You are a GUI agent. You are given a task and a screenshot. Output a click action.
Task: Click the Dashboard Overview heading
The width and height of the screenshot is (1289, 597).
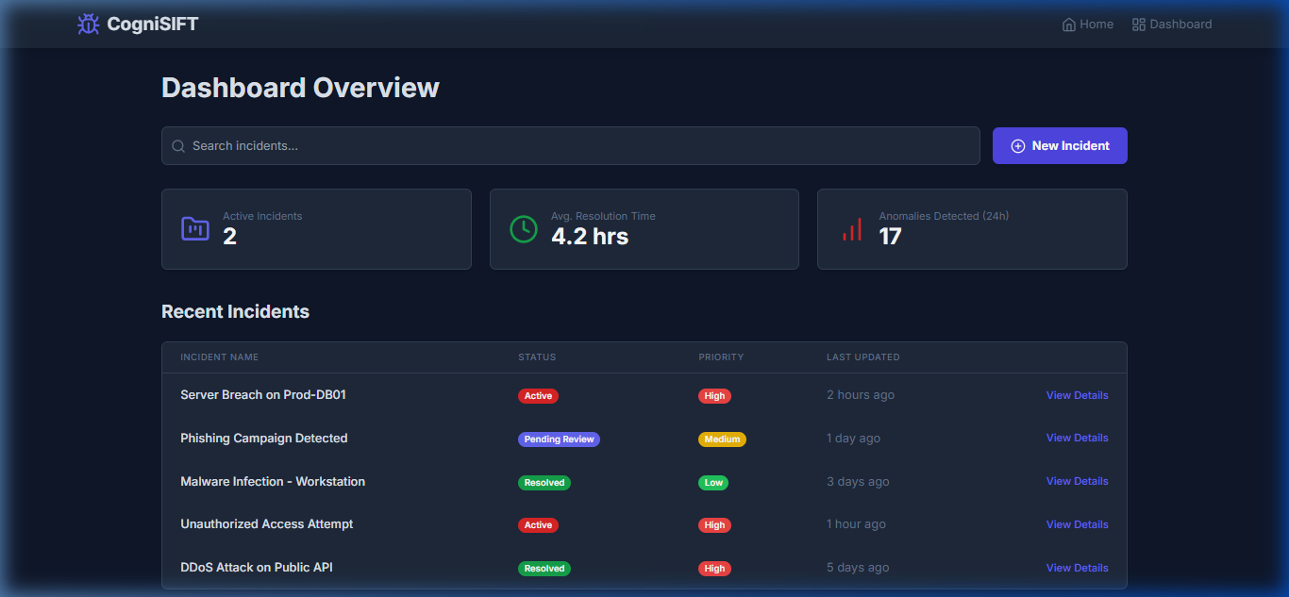300,88
